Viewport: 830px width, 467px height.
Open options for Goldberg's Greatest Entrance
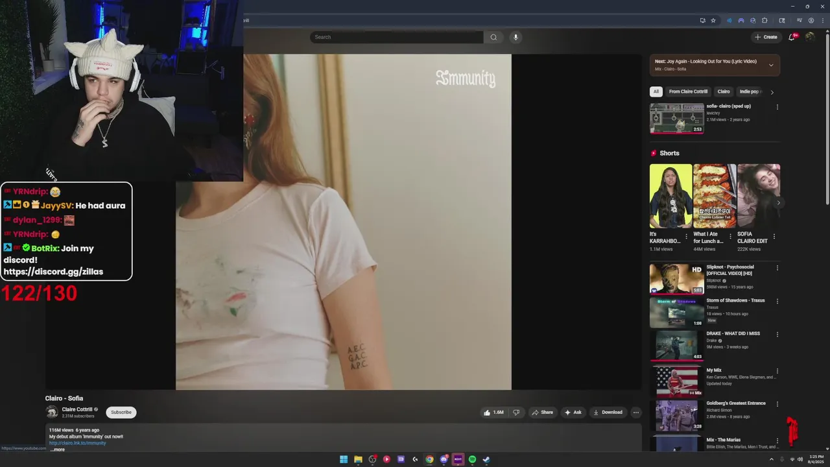[x=777, y=405]
